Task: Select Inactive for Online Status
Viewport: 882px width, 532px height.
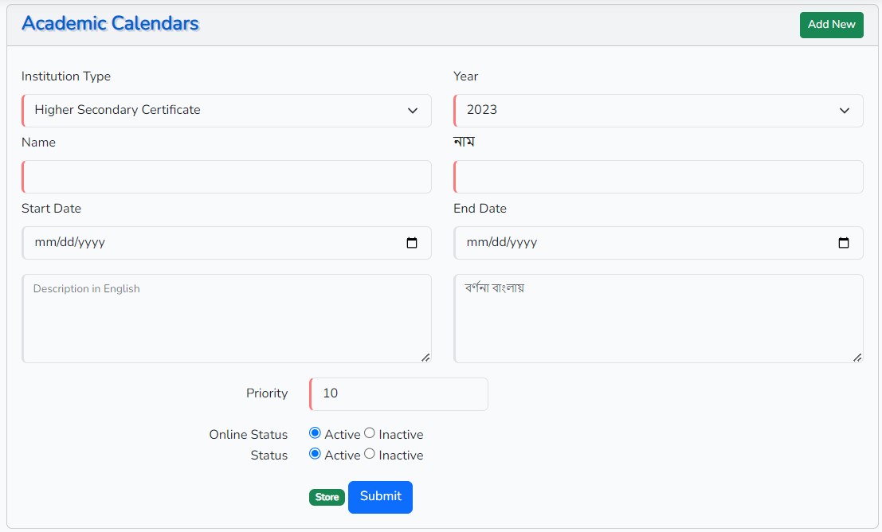Action: (370, 433)
